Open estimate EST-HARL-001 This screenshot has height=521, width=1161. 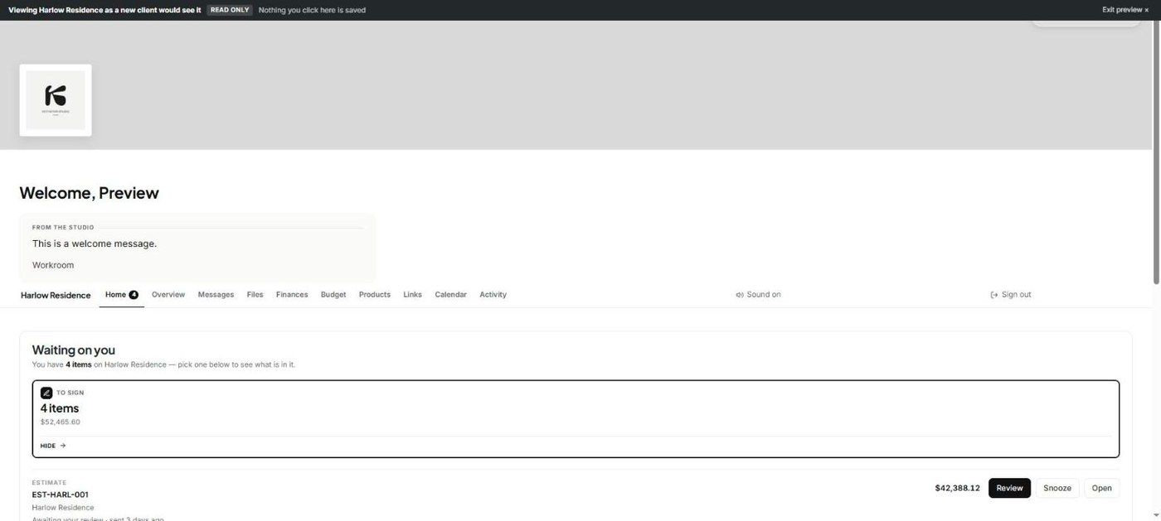coord(1101,488)
